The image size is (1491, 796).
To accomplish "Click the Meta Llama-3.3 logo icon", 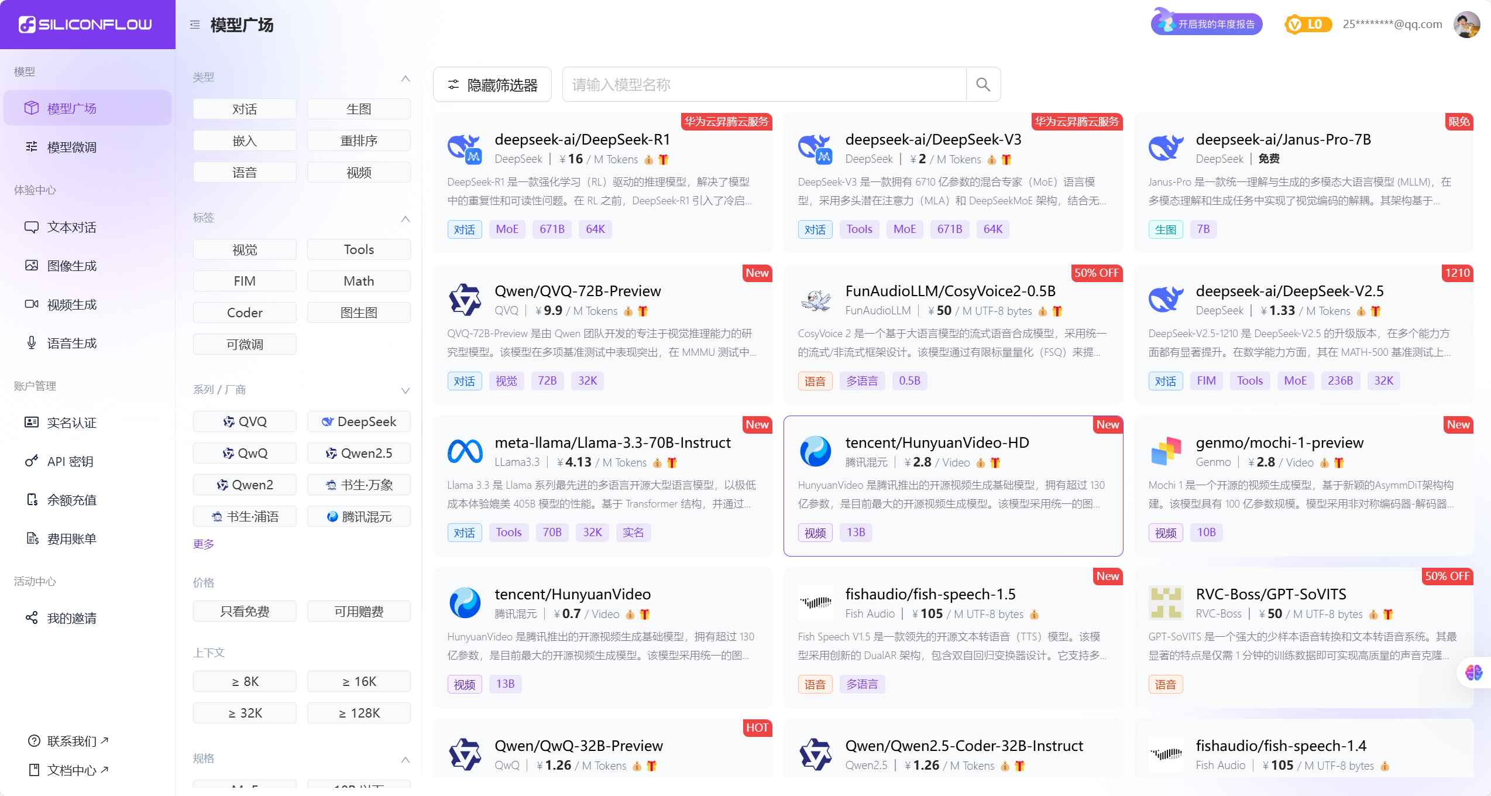I will (x=465, y=451).
